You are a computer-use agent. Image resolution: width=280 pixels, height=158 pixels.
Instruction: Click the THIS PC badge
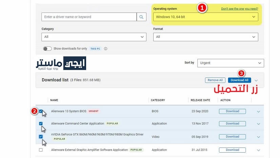[95, 49]
